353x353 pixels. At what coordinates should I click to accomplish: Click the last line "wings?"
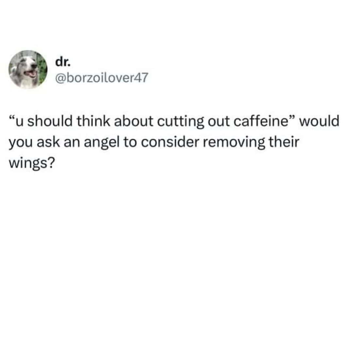[x=32, y=163]
